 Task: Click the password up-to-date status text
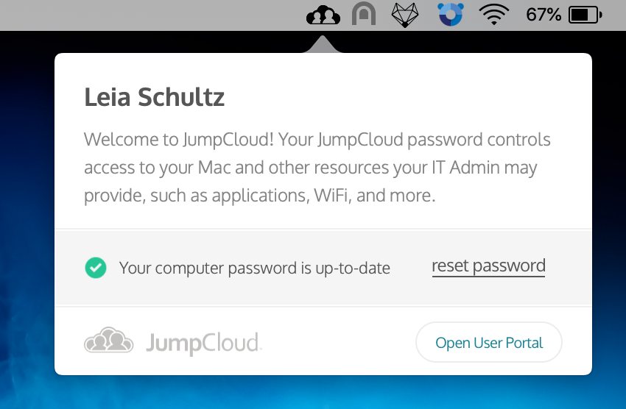255,268
